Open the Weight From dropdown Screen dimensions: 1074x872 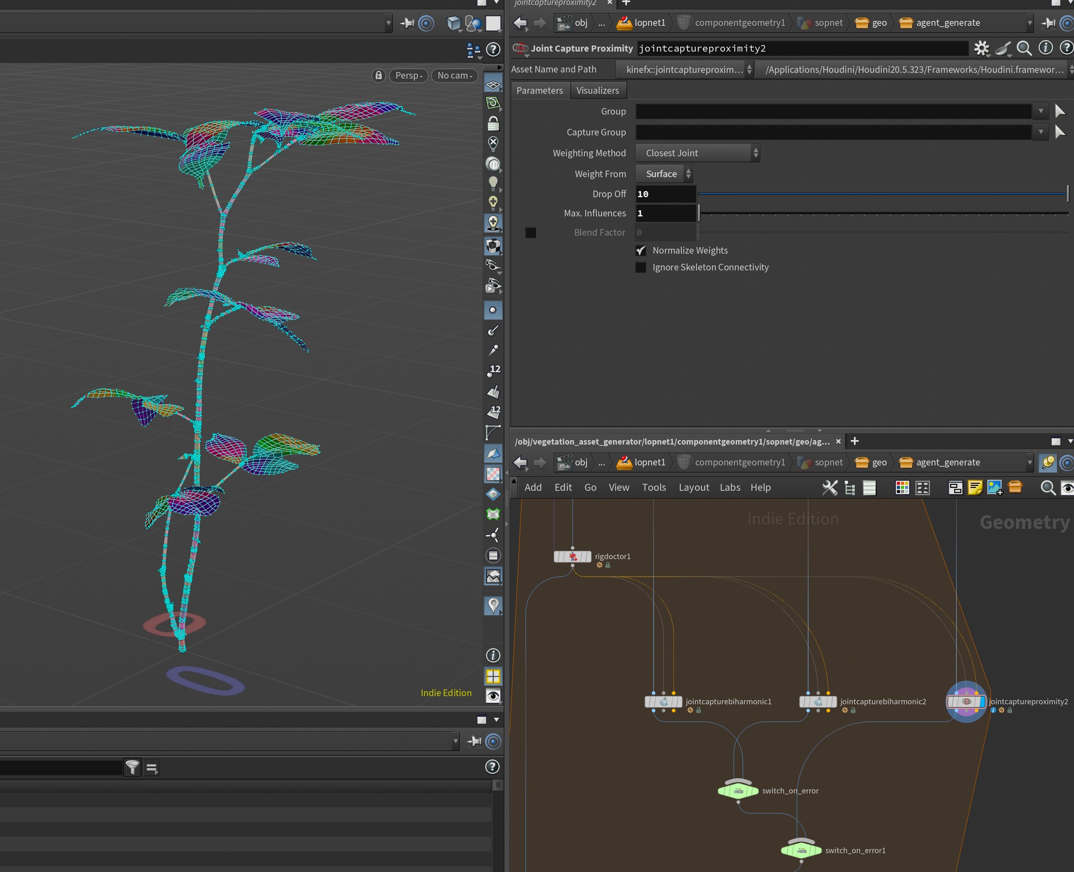click(664, 174)
